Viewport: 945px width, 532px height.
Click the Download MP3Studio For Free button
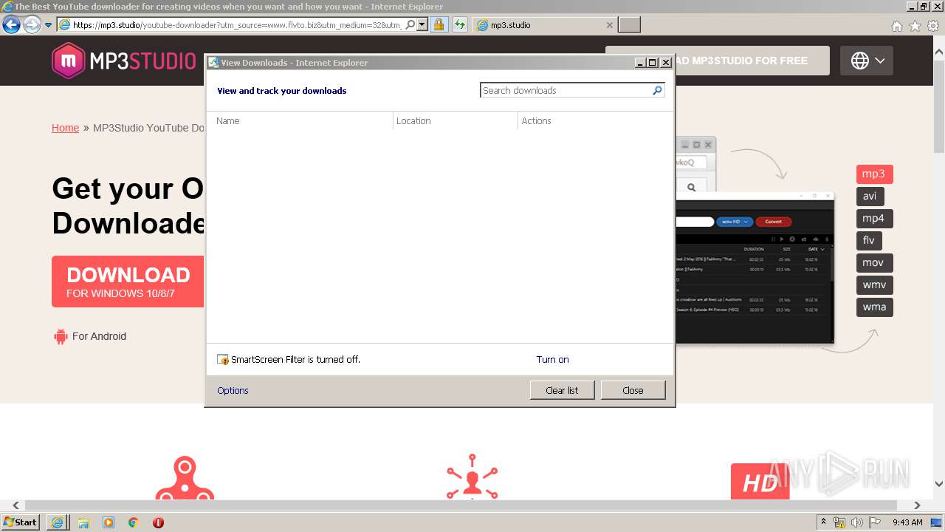(718, 61)
